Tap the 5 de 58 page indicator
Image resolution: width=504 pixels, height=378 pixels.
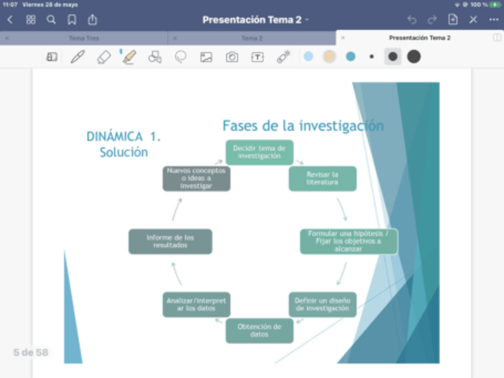(x=31, y=352)
